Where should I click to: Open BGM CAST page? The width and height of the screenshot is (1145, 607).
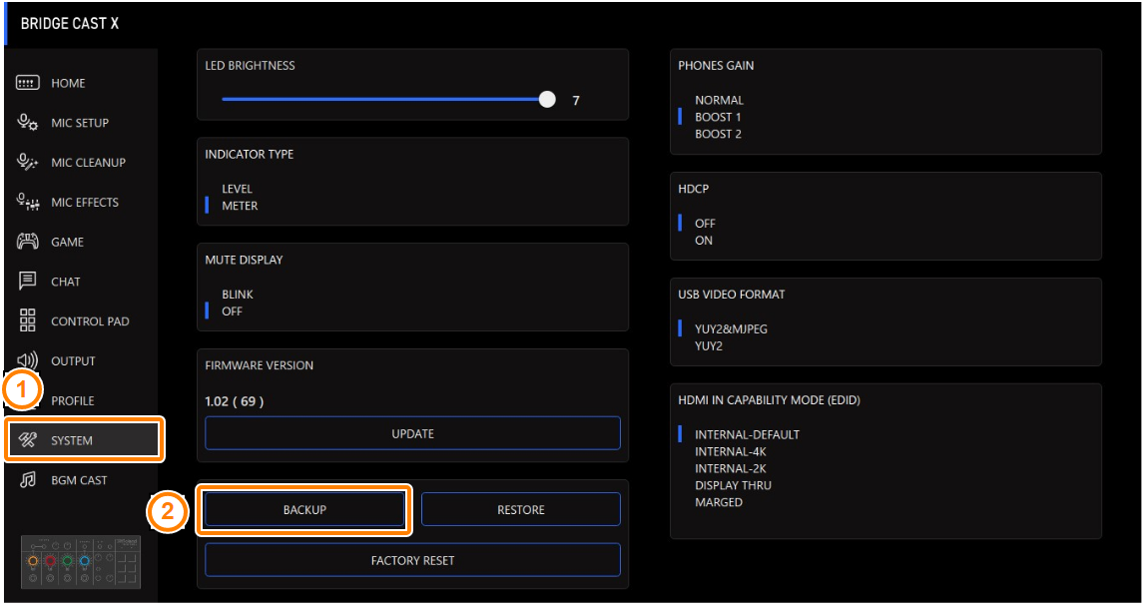pos(81,480)
